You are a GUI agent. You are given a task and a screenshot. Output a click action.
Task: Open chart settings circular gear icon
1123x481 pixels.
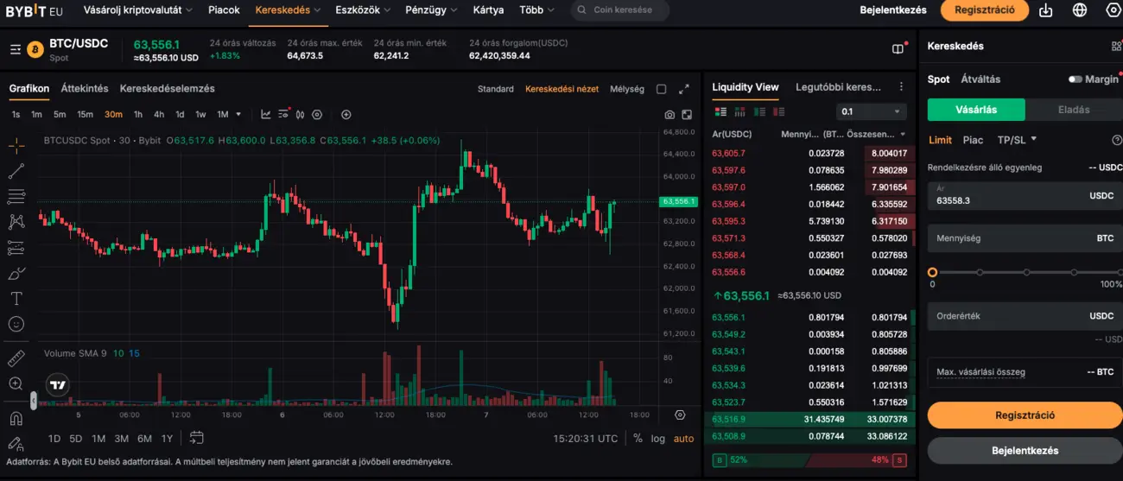pyautogui.click(x=317, y=114)
